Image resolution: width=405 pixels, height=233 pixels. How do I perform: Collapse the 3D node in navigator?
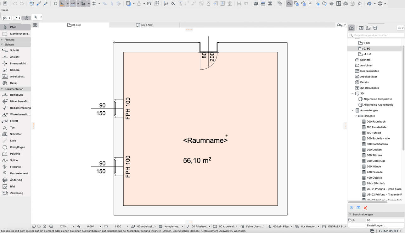[x=352, y=93]
